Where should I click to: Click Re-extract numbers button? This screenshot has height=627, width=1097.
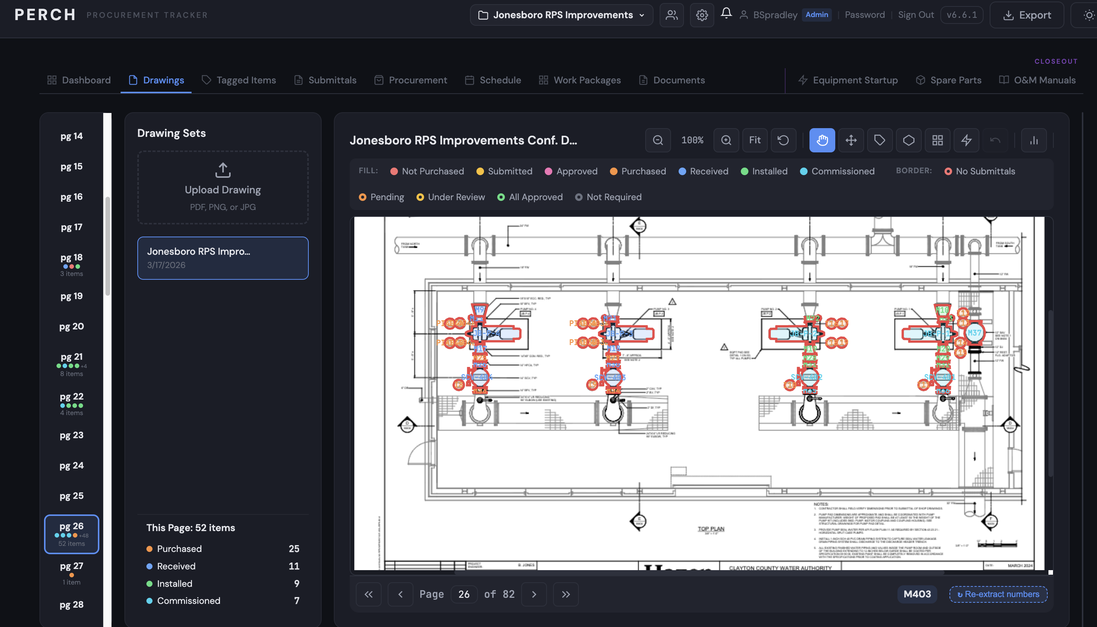[x=998, y=594]
